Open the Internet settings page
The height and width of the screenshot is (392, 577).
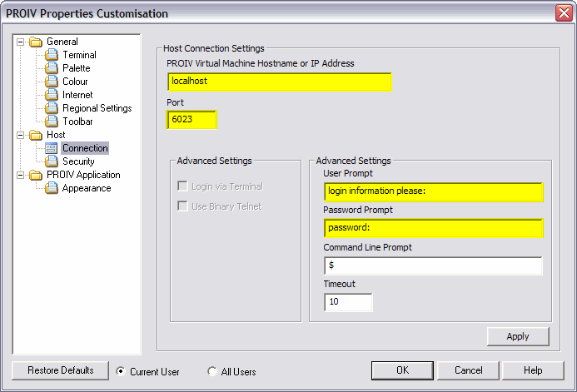(77, 95)
